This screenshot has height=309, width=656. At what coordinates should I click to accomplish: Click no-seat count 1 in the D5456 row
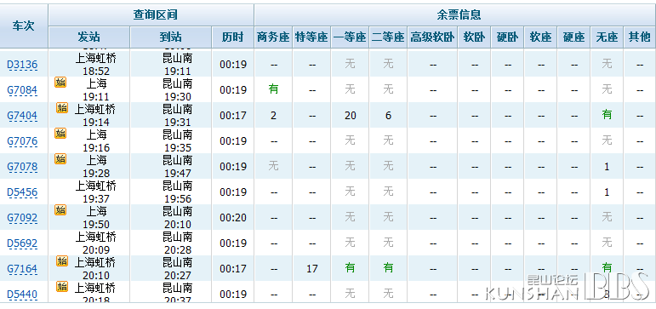click(607, 192)
